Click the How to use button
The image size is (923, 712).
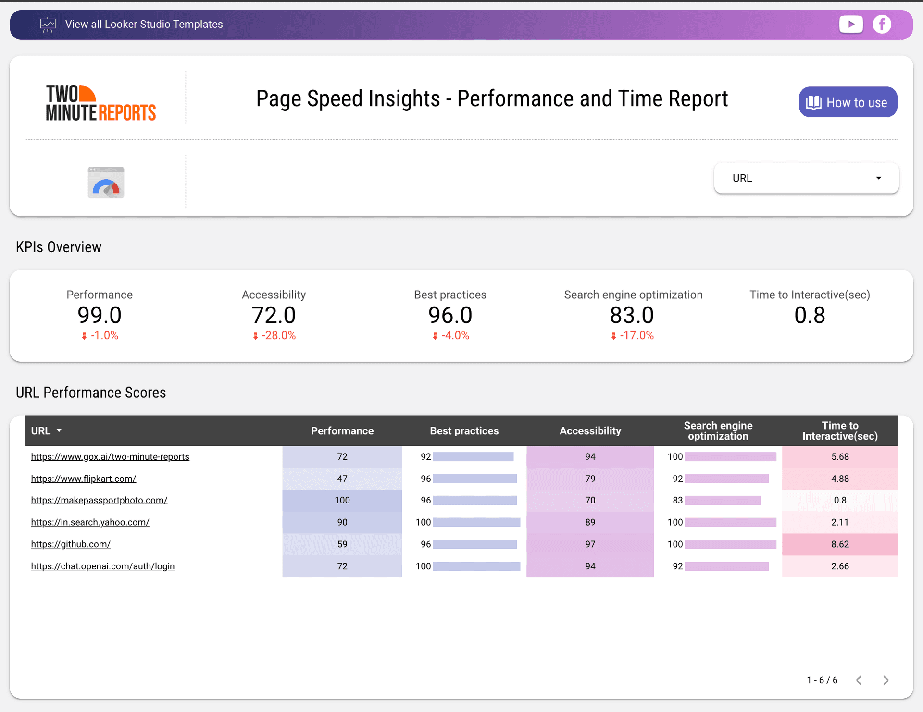[x=848, y=102]
